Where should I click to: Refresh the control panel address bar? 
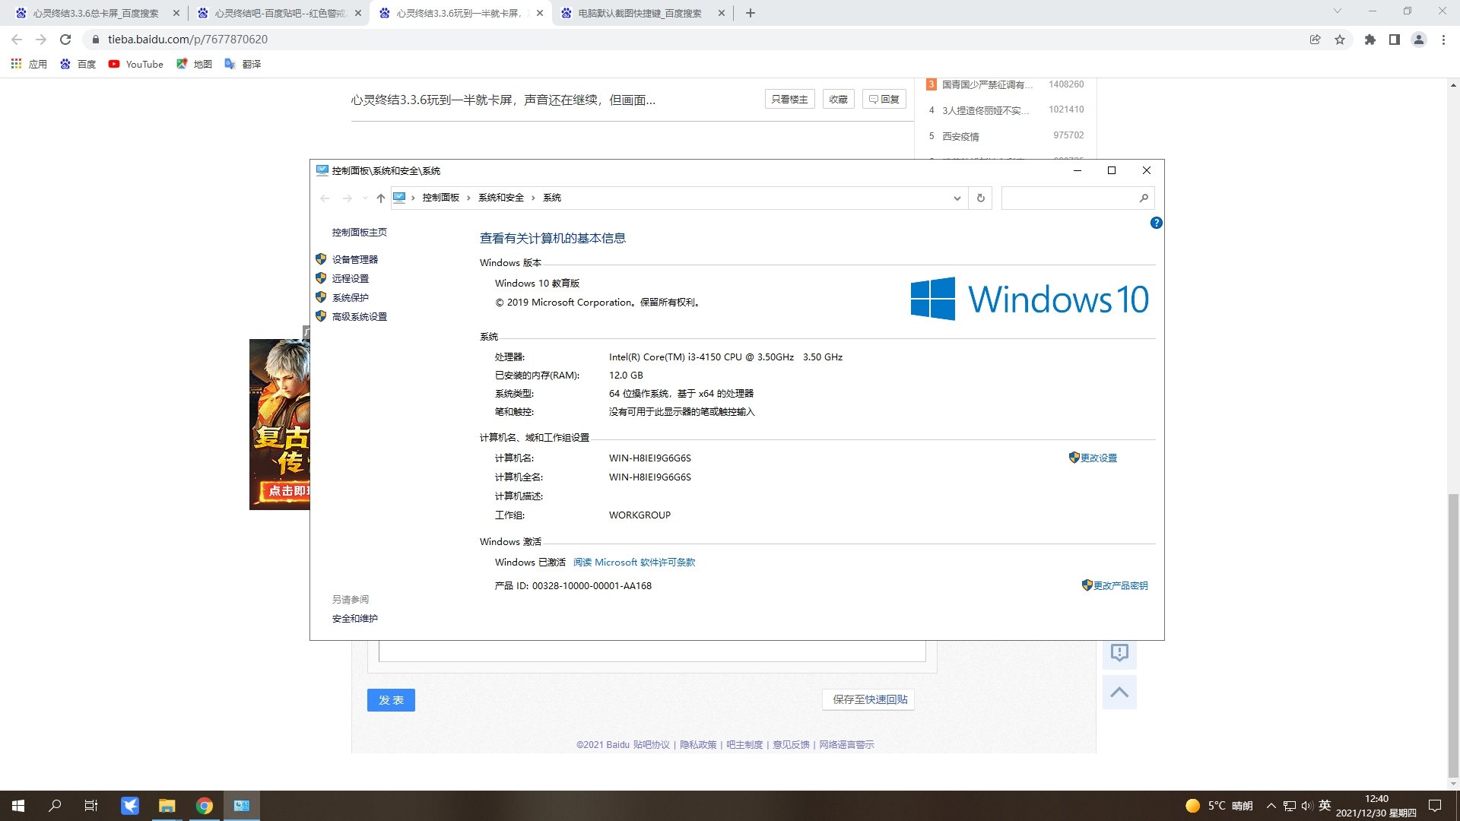(x=980, y=198)
